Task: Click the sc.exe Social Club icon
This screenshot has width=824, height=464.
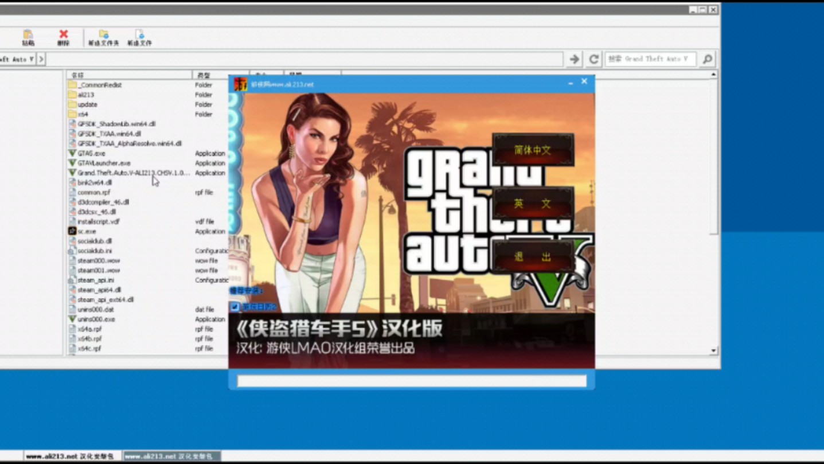Action: [x=72, y=231]
